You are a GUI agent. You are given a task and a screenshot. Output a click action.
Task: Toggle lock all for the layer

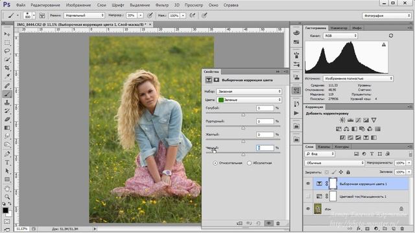coord(348,172)
